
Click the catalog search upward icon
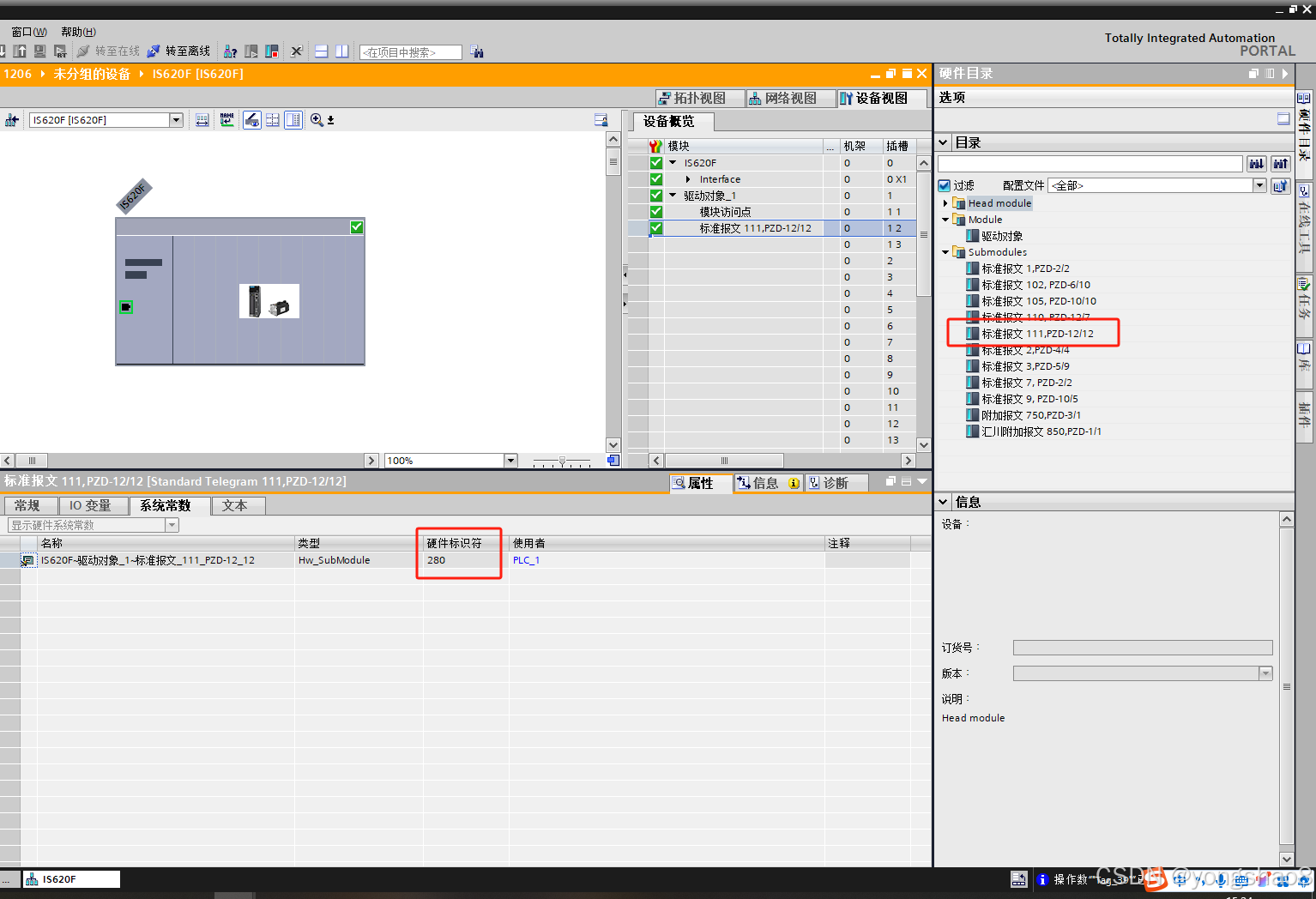(x=1281, y=164)
